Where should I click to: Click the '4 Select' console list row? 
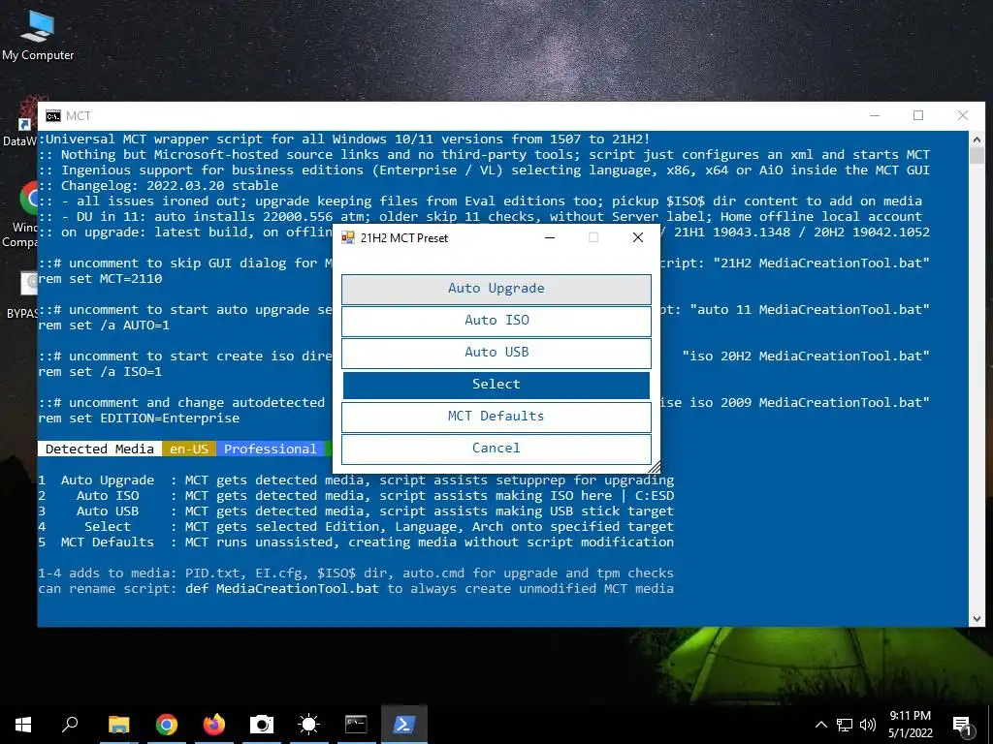pos(356,526)
